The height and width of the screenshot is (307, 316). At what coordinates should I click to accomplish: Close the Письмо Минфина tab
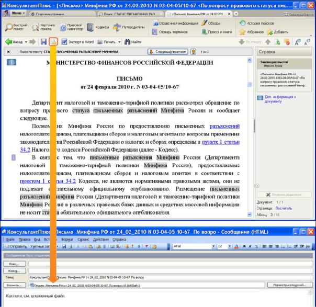[229, 14]
